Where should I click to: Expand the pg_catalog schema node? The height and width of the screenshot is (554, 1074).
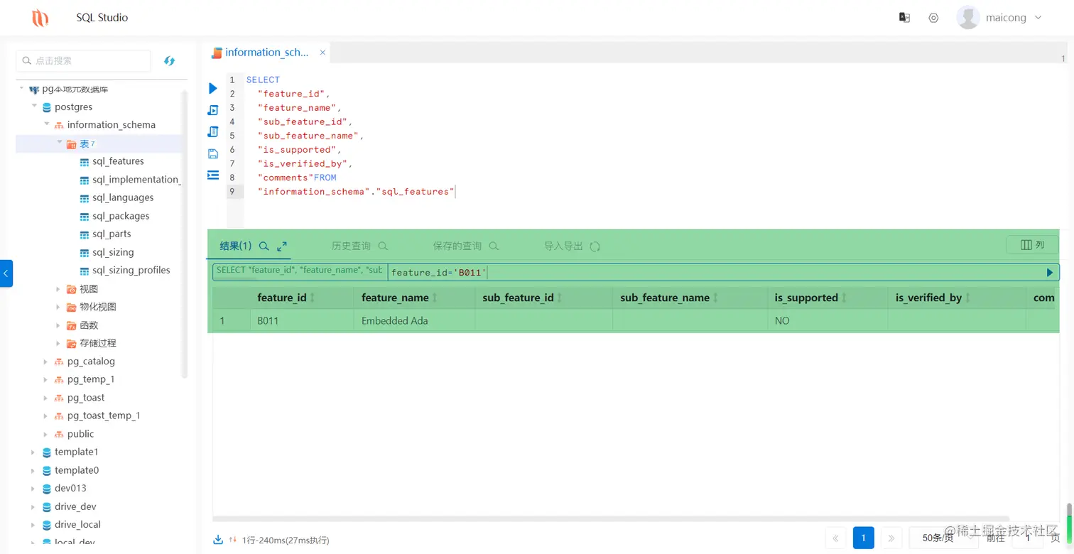(x=45, y=361)
